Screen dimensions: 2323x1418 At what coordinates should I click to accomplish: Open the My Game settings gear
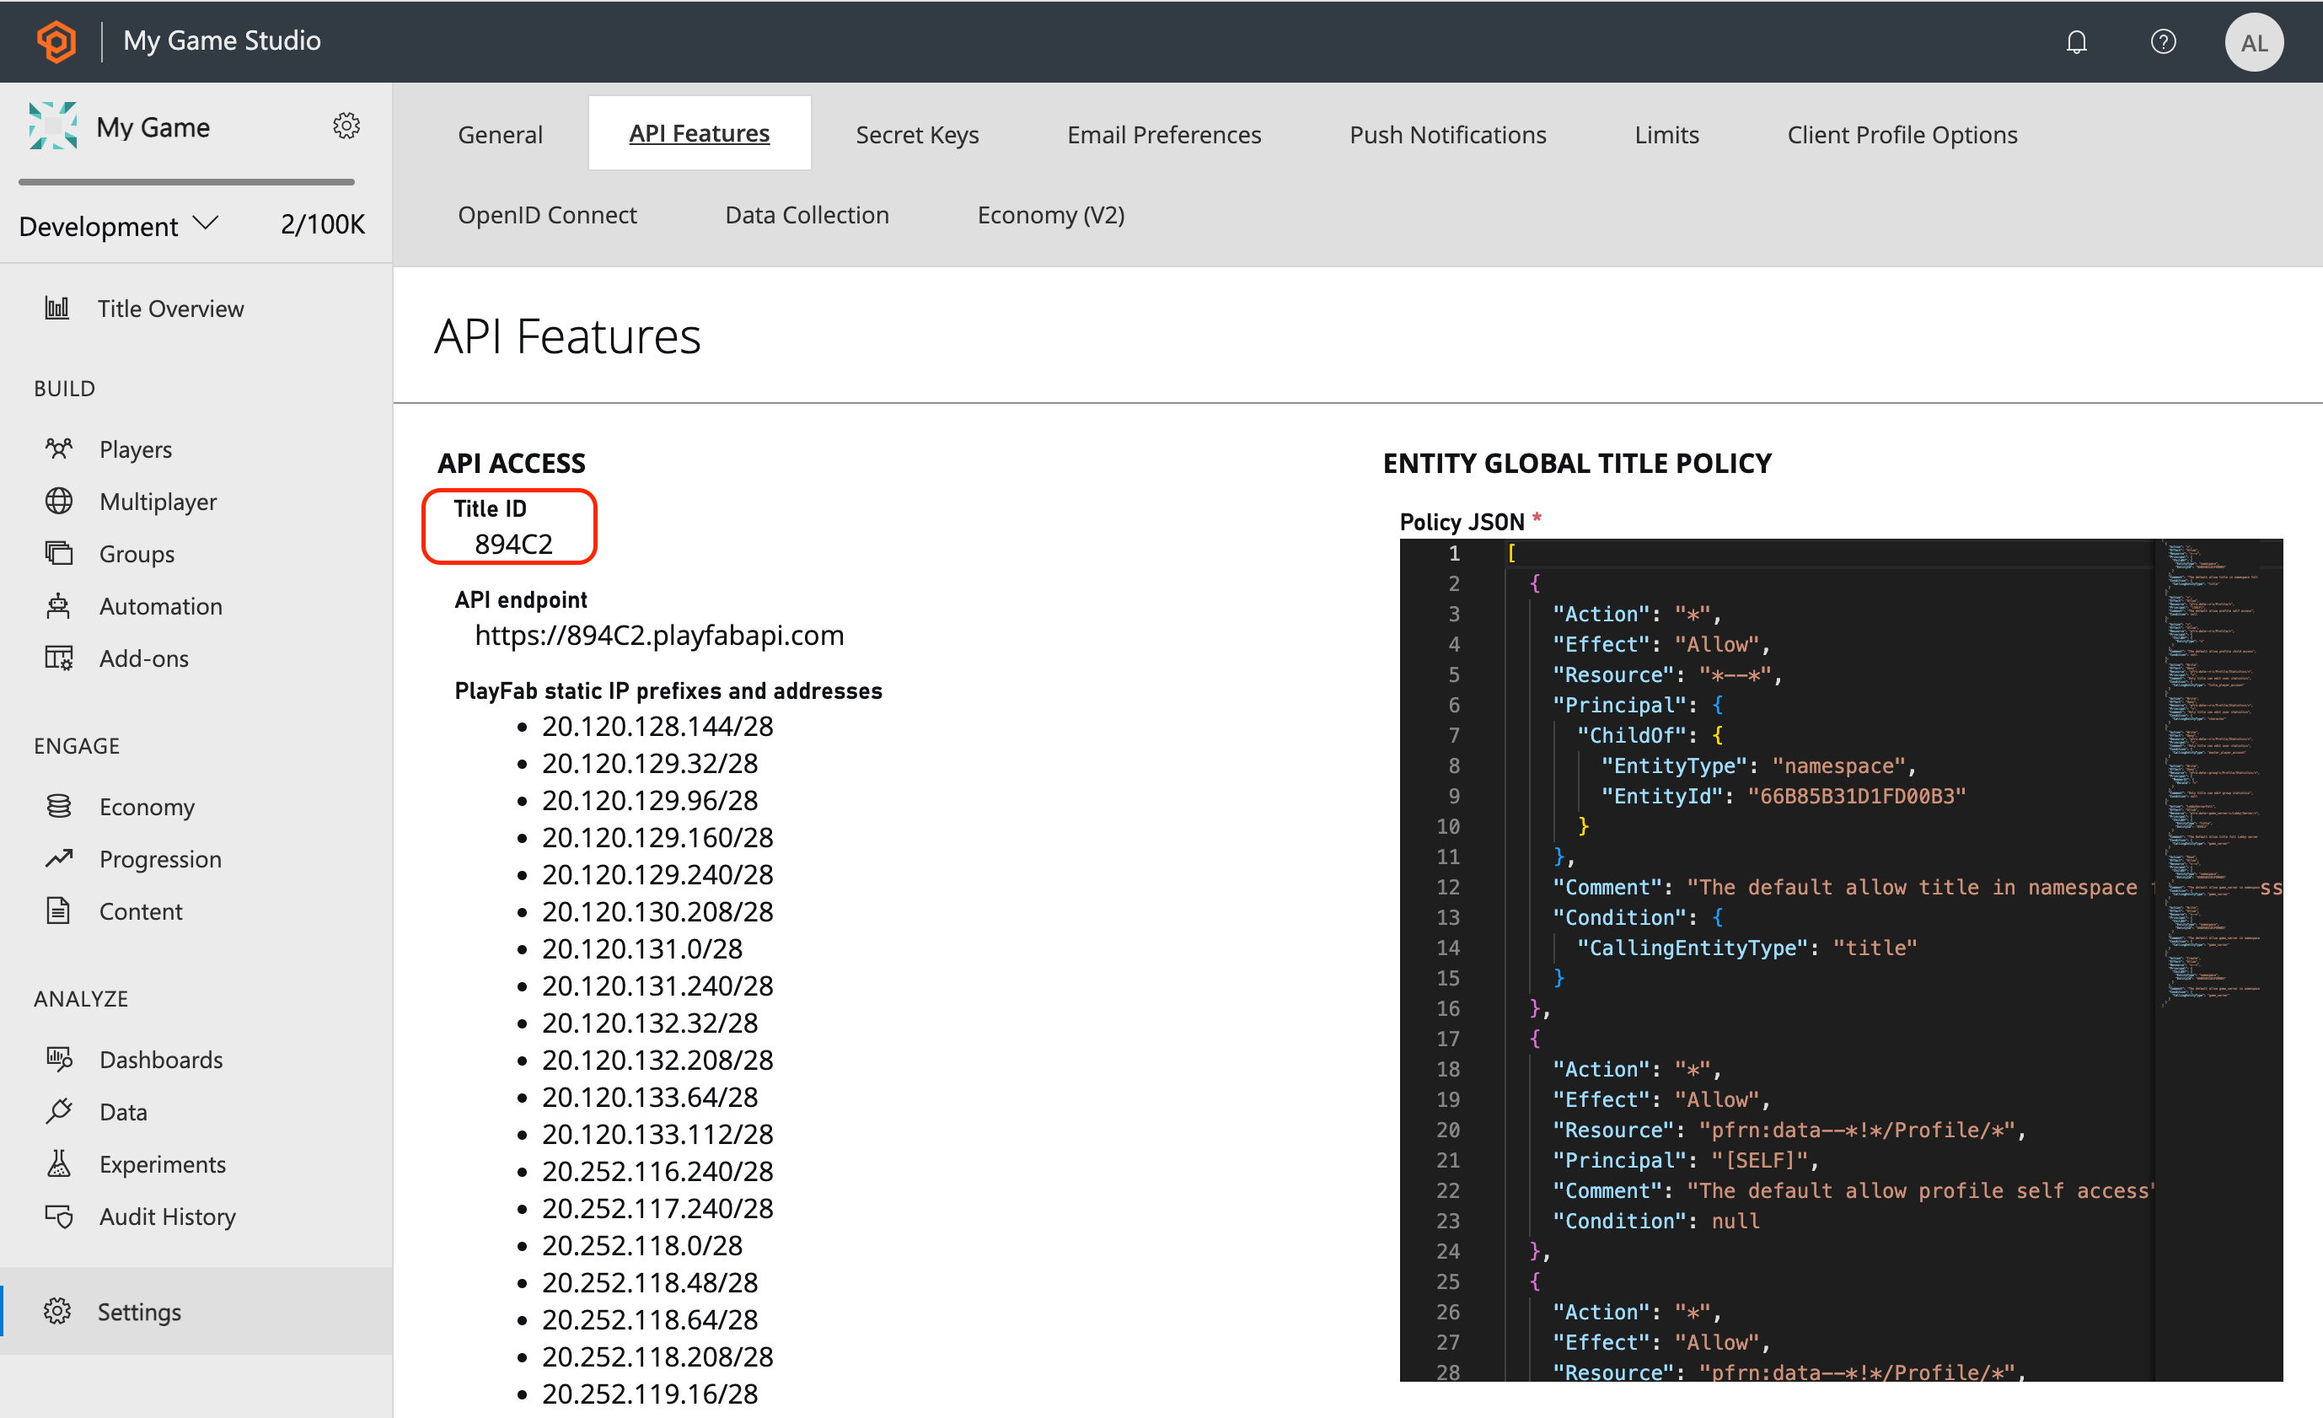[346, 126]
